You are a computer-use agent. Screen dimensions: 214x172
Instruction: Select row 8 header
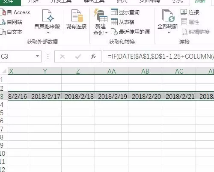click(x=4, y=137)
